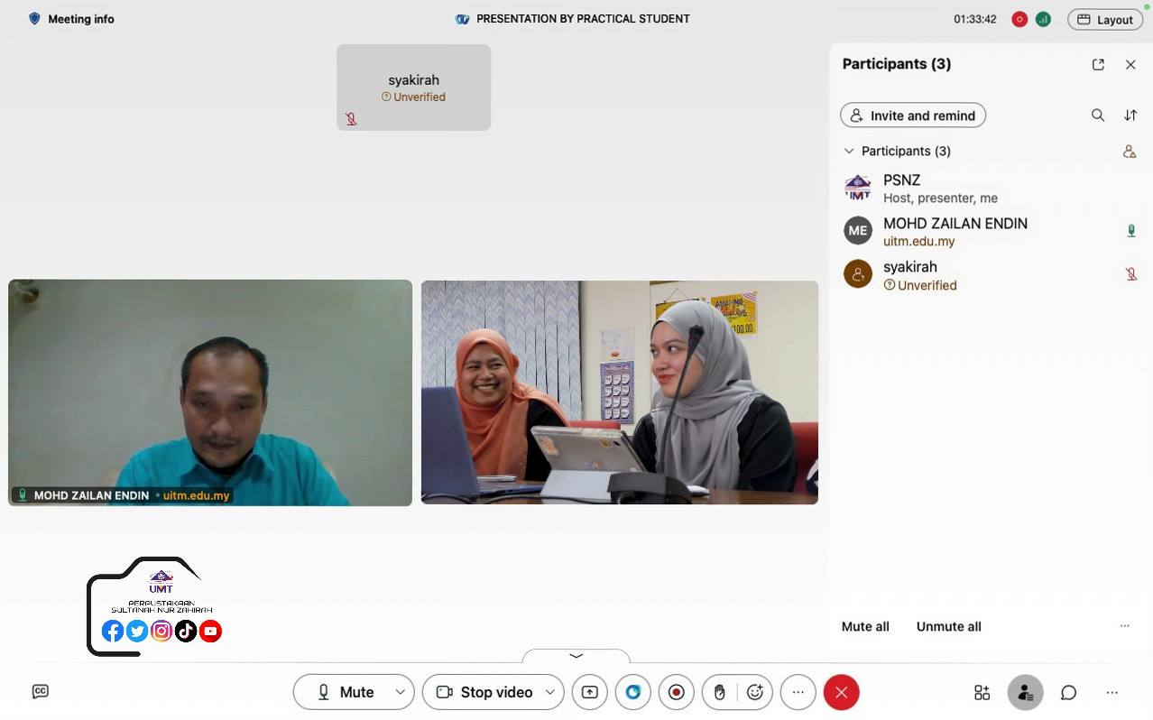This screenshot has height=720, width=1153.
Task: Click Unmute all
Action: (948, 626)
